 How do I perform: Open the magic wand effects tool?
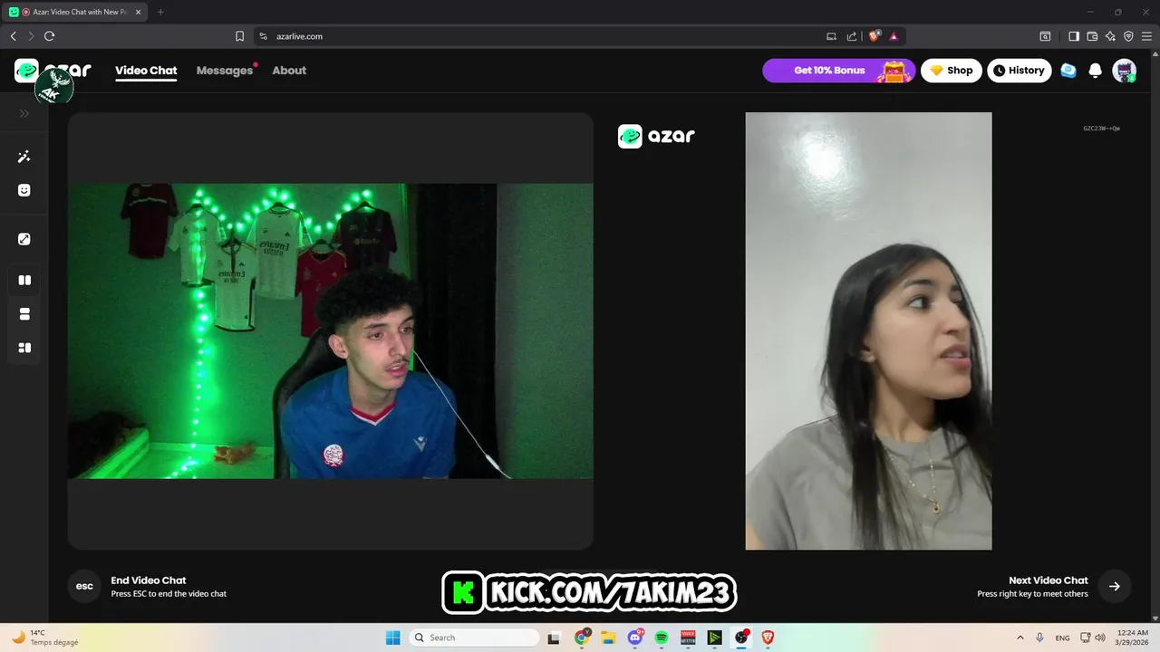pos(24,157)
